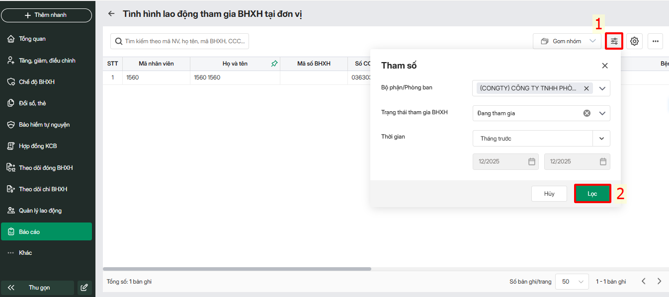Viewport: 669px width, 297px height.
Task: Close the Tham số panel
Action: click(605, 66)
